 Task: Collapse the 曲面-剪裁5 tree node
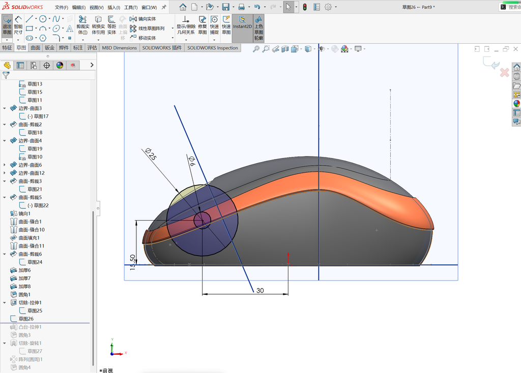click(x=4, y=197)
